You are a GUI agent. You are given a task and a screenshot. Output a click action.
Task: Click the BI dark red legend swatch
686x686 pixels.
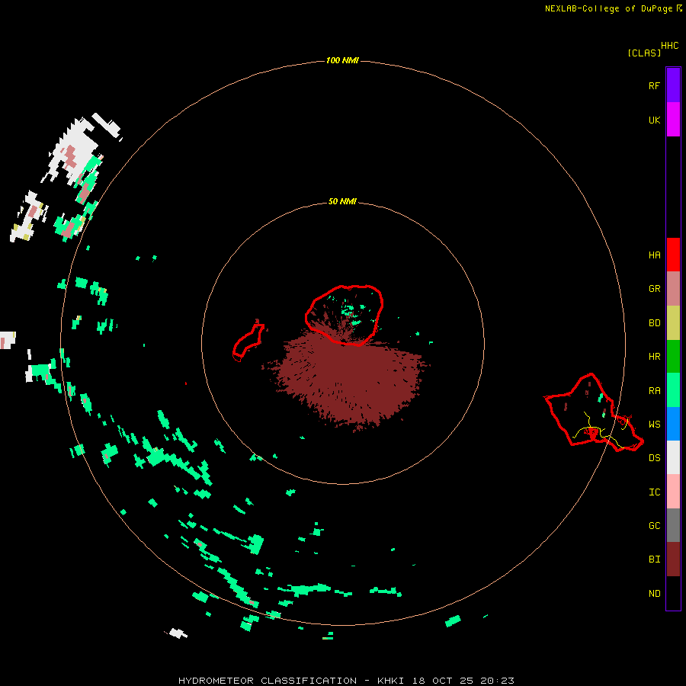coord(673,559)
